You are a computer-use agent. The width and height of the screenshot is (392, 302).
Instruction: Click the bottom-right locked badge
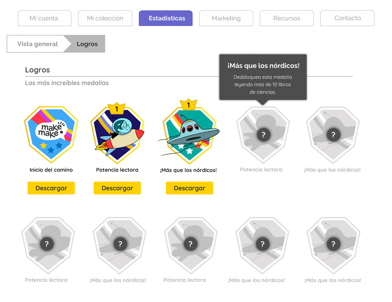click(x=333, y=244)
